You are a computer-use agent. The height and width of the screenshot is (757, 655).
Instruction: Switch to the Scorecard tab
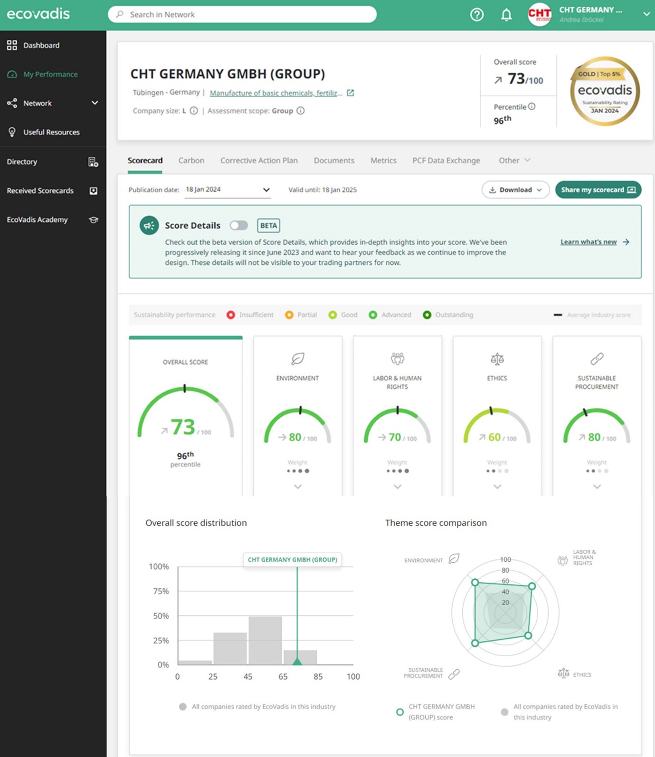(145, 161)
